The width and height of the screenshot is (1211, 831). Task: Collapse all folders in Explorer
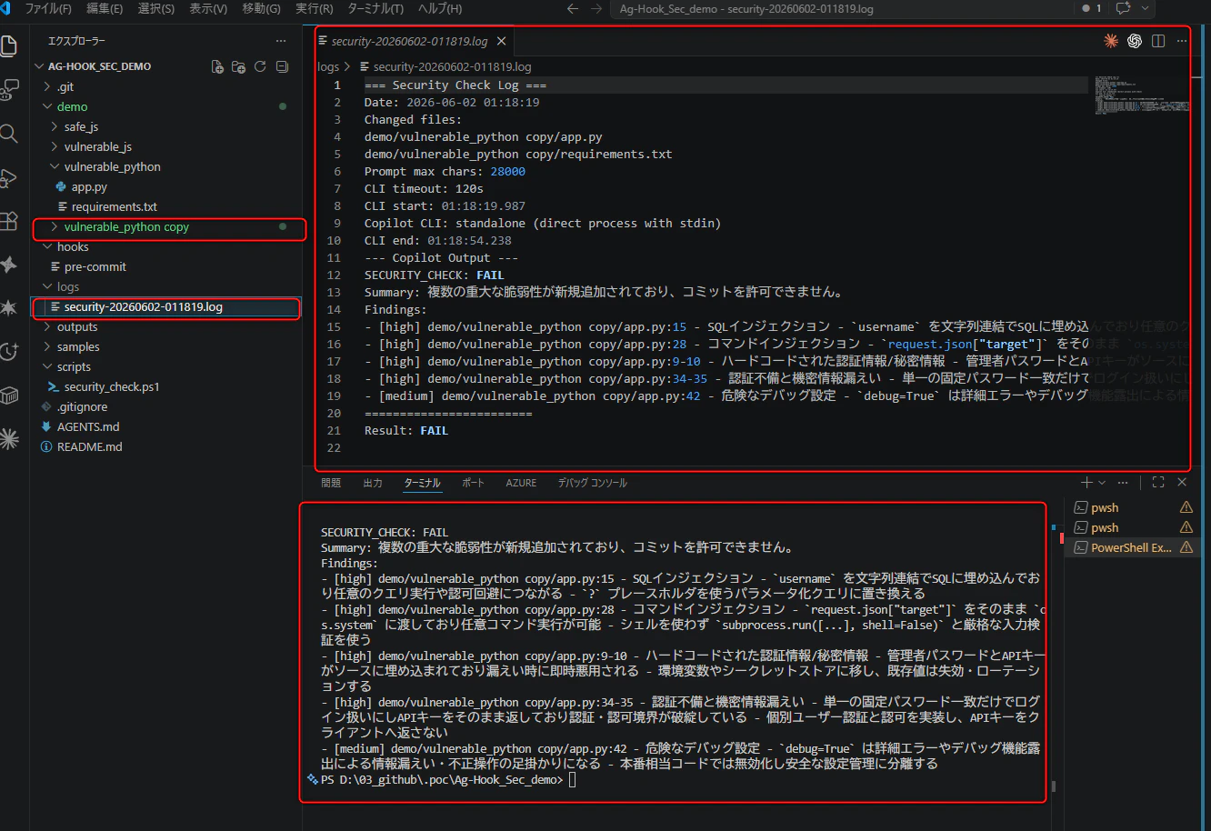tap(282, 66)
